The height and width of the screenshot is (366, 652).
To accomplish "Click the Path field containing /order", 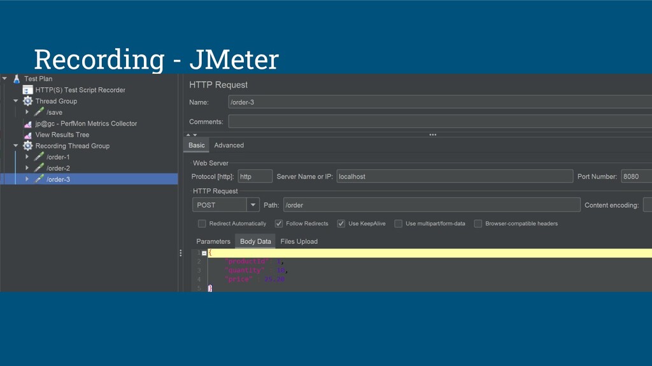I will click(x=432, y=205).
